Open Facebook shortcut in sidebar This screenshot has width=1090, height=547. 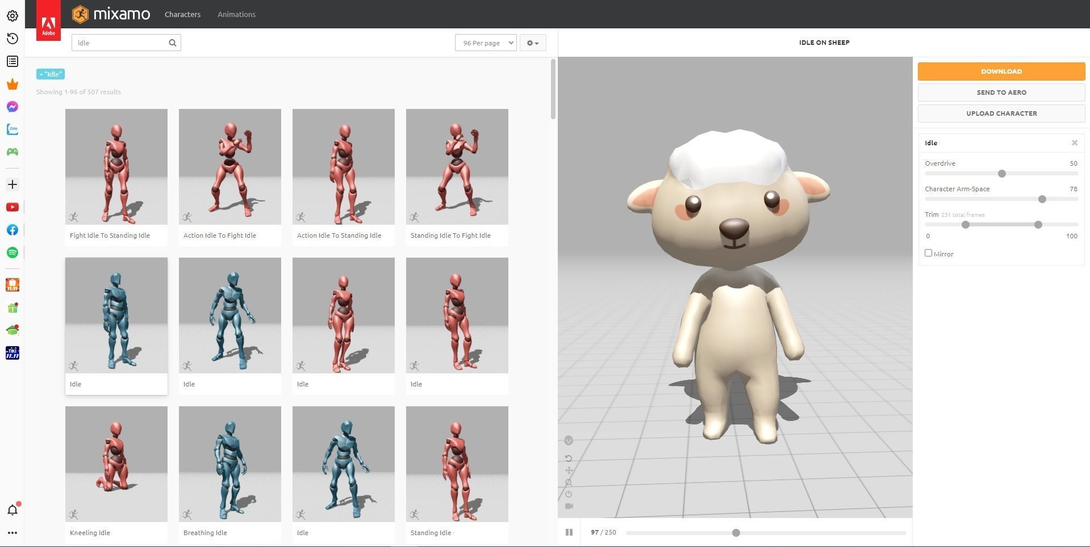click(12, 230)
